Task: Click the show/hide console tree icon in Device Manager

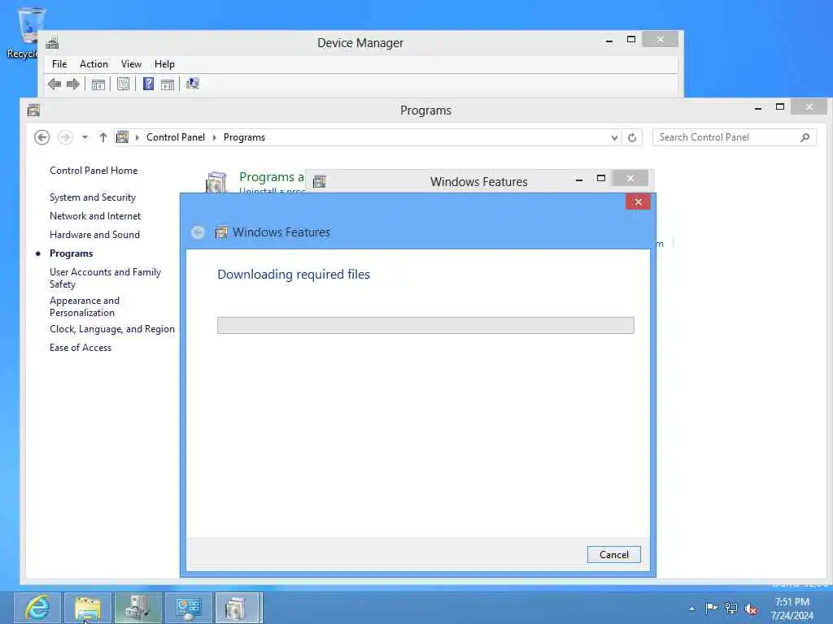Action: (98, 84)
